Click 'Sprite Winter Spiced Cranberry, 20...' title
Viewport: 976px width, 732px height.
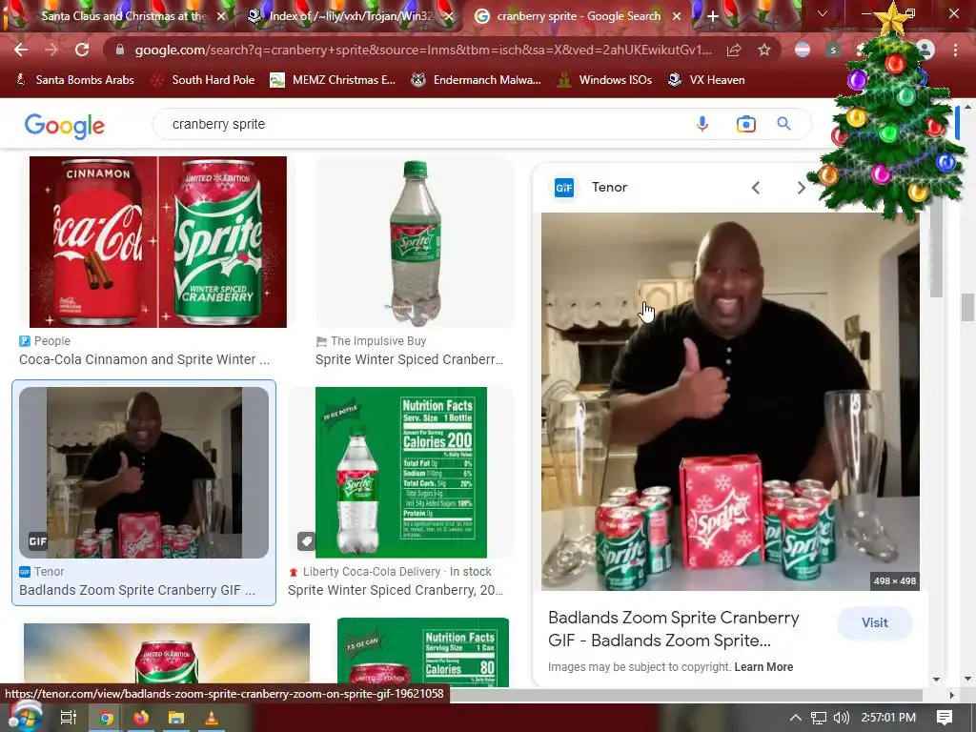pos(396,589)
